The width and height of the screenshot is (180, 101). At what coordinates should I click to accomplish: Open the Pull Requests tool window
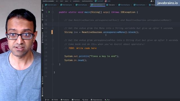click(42, 37)
